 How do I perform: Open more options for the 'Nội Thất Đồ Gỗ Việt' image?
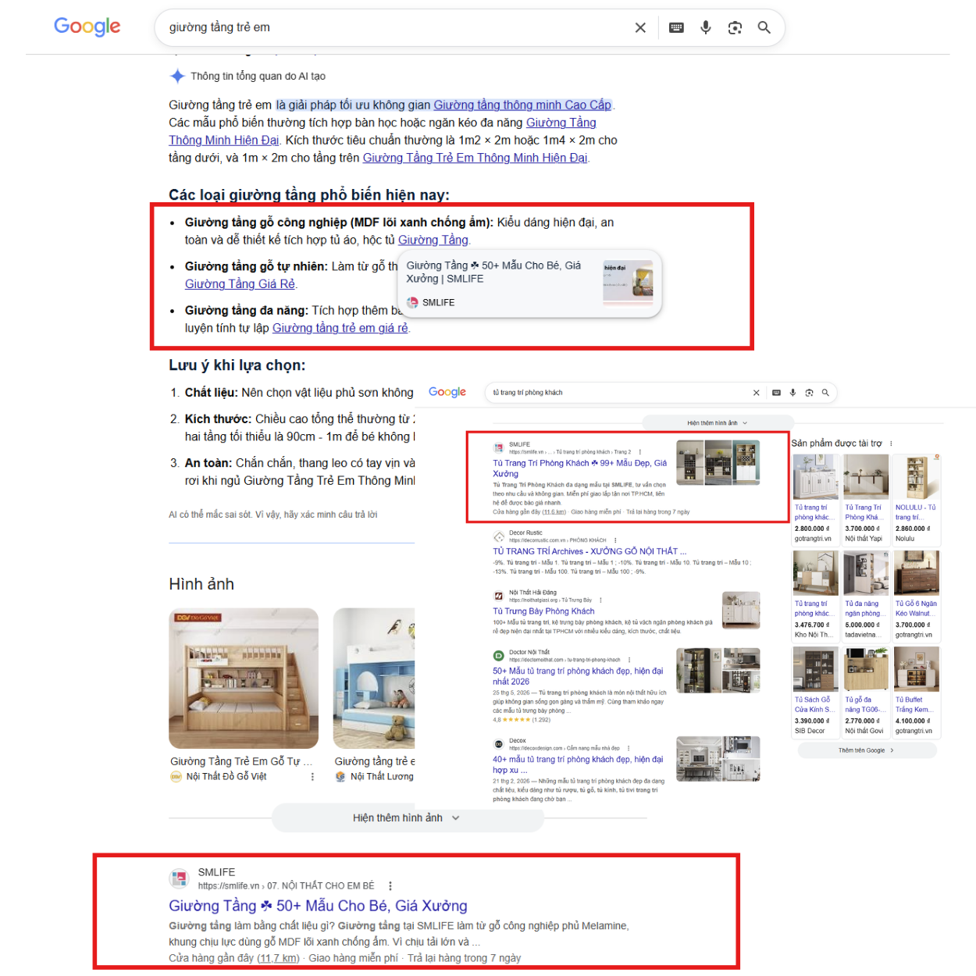(x=312, y=777)
